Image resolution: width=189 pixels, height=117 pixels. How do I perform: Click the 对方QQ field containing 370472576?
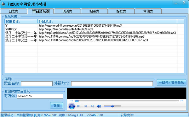click(x=40, y=96)
